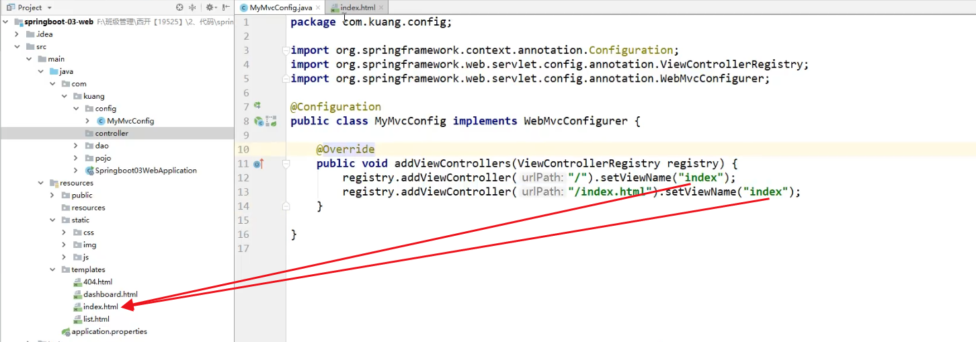976x342 pixels.
Task: Click WebMvcConfigurer in class declaration
Action: 575,121
